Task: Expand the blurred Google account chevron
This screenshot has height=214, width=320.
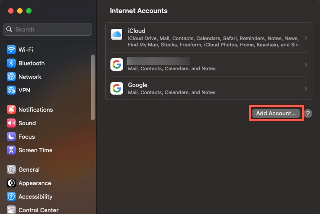Action: click(306, 65)
